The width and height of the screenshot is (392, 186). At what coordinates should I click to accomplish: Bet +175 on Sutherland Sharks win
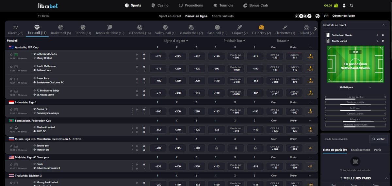click(158, 56)
